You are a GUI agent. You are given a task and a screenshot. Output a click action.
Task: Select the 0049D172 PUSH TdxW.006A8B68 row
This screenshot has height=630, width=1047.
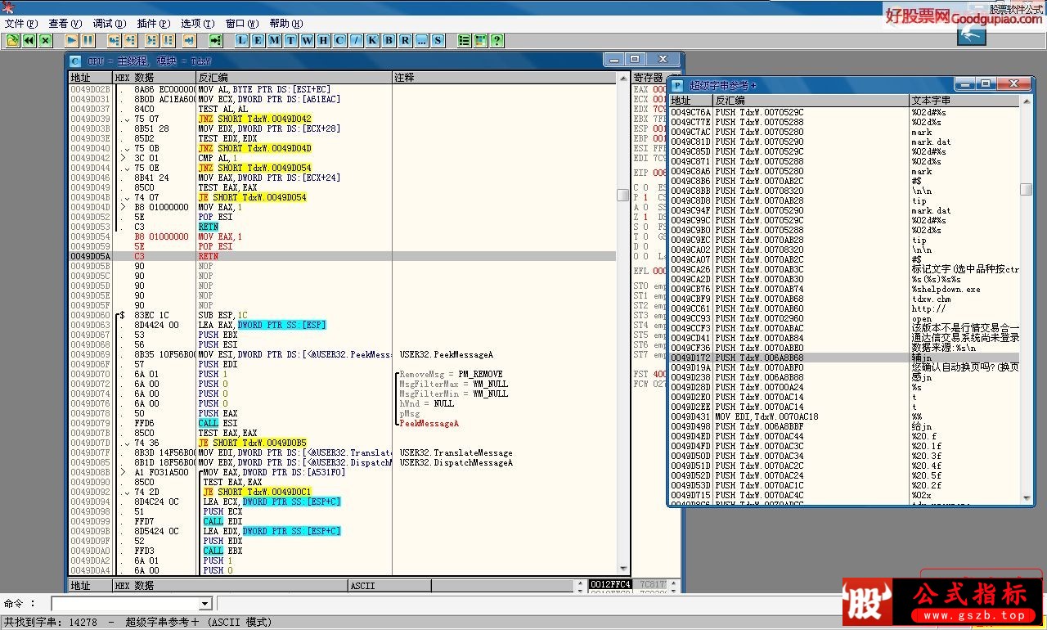pyautogui.click(x=844, y=358)
